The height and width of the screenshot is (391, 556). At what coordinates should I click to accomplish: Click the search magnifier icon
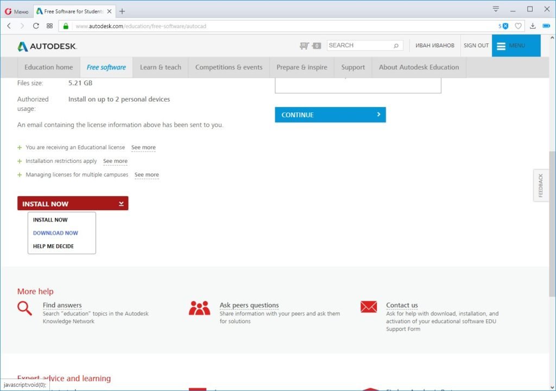tap(396, 46)
